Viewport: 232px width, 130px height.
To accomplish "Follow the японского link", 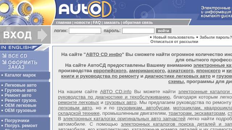I will pos(208,71).
